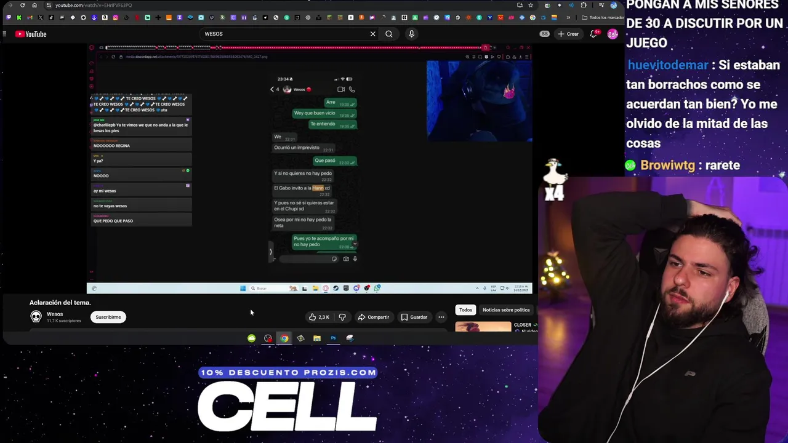This screenshot has height=443, width=788.
Task: Click the message 'Pues yo te acompaño'
Action: coord(324,241)
